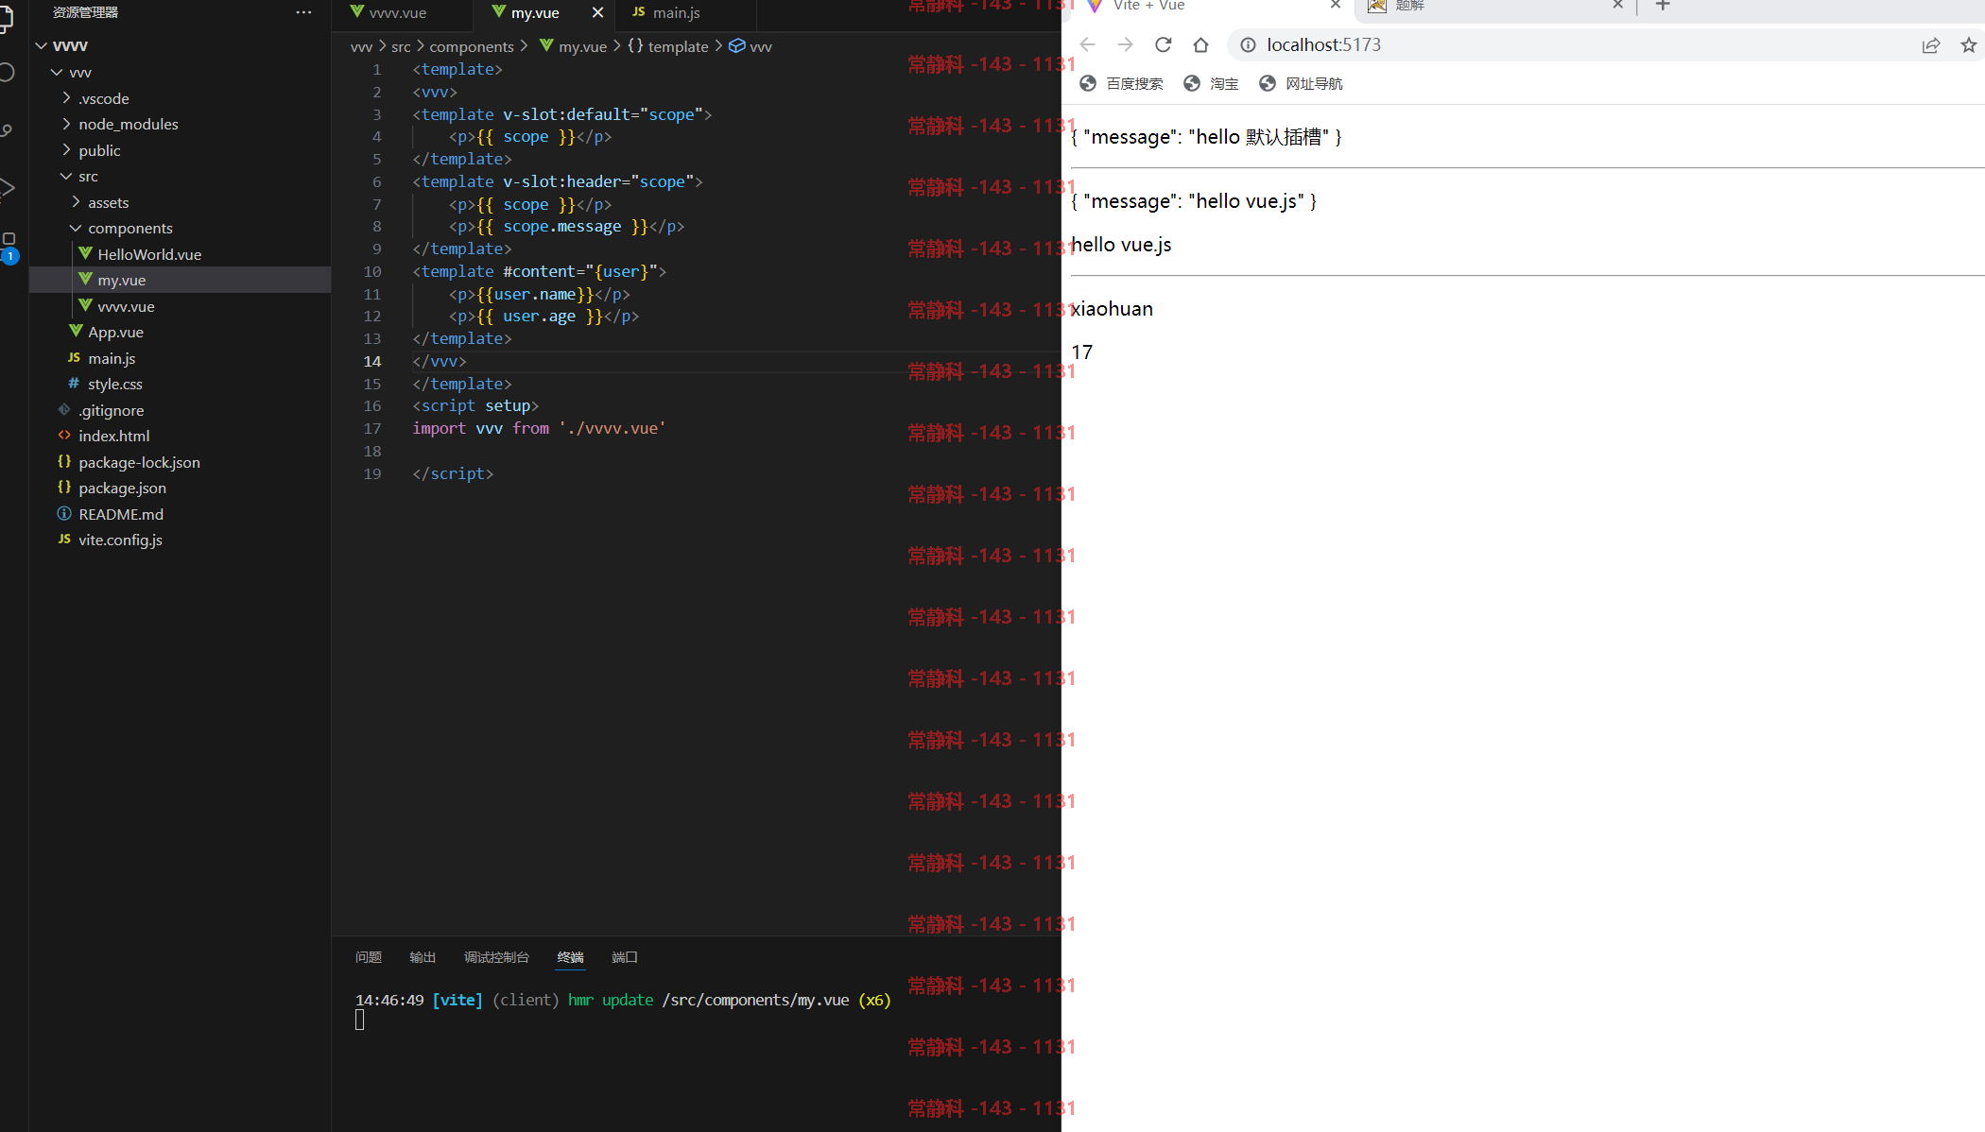Click browser Forward arrow button
Screen dimensions: 1985x1132
pyautogui.click(x=1125, y=44)
